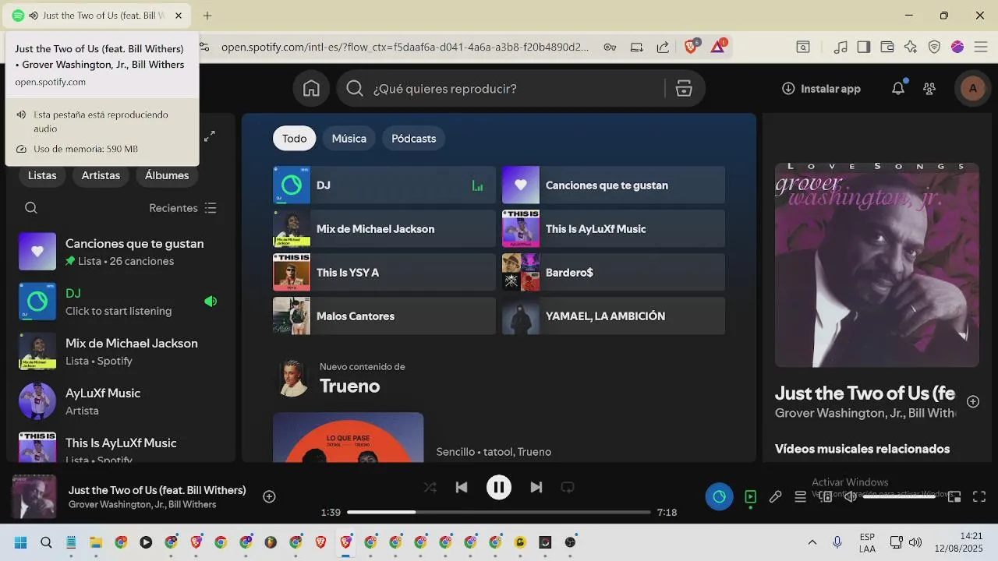Open DJ entry in library sidebar
The height and width of the screenshot is (561, 998).
(x=120, y=302)
